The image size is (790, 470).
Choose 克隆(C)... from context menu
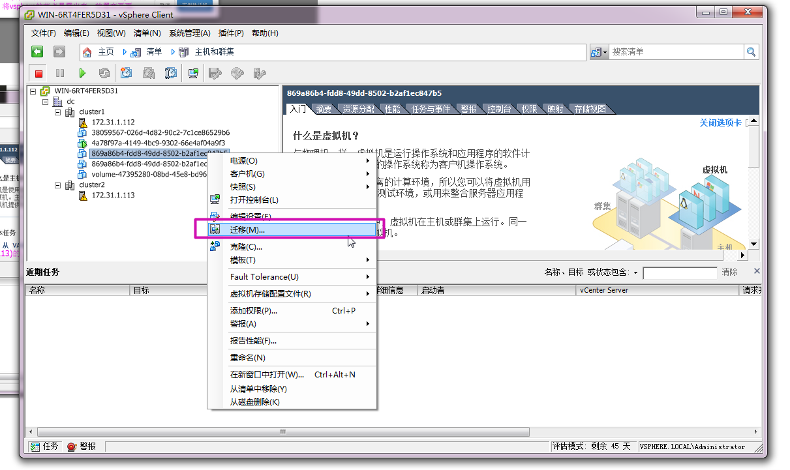click(x=292, y=246)
